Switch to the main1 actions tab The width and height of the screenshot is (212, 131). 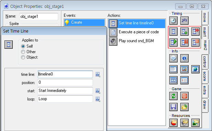point(204,32)
